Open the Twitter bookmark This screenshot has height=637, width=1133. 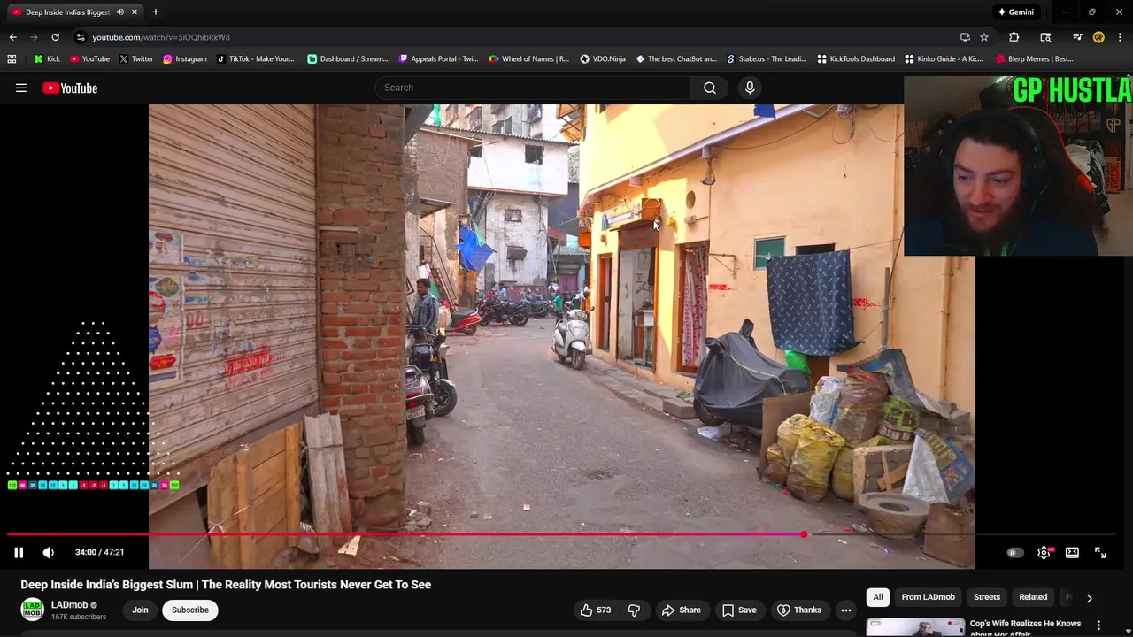point(135,59)
